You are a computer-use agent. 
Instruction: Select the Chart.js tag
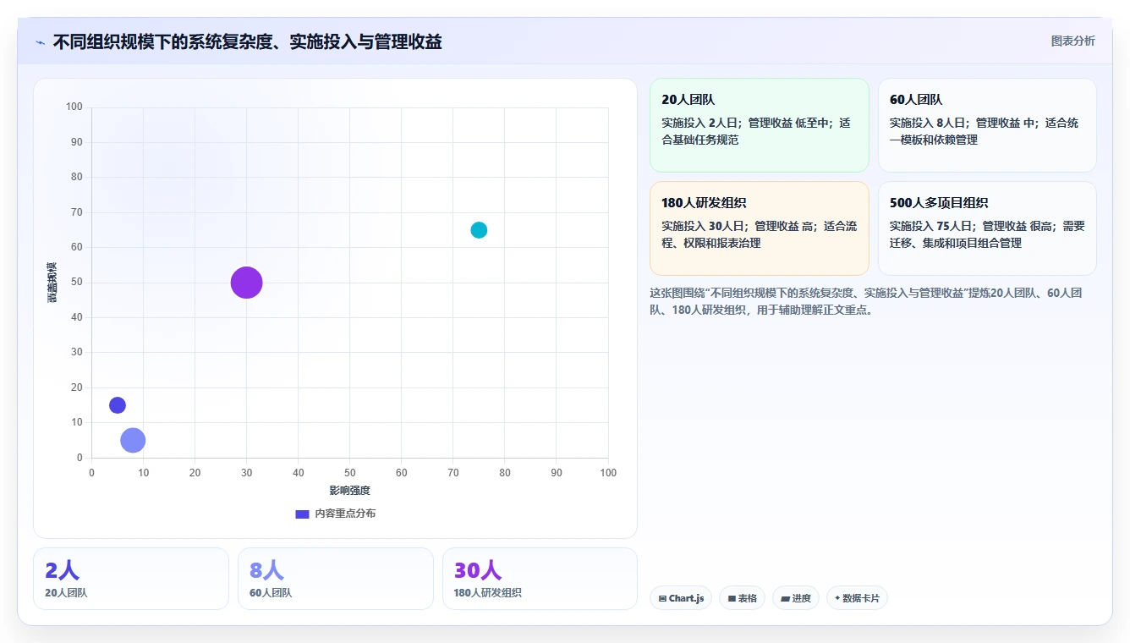[x=681, y=598]
